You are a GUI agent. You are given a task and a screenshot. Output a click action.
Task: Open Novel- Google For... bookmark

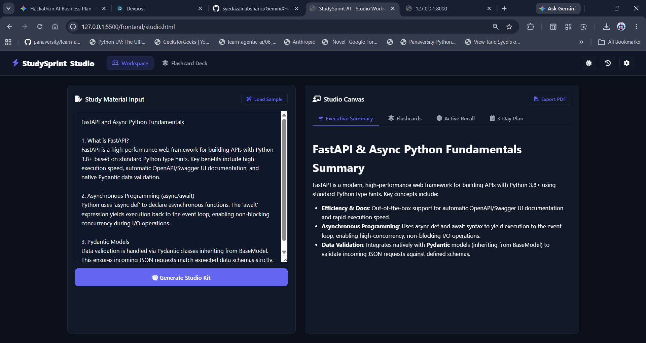pos(350,42)
